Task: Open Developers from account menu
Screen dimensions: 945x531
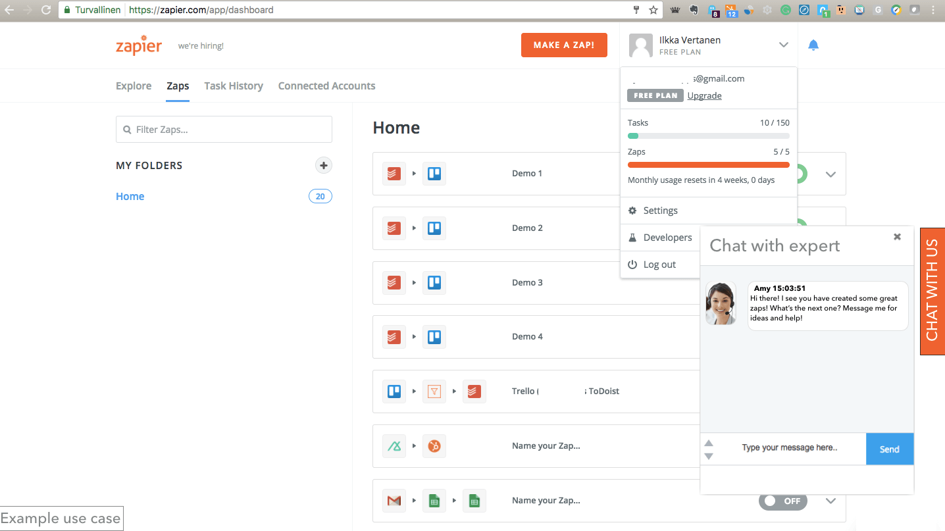Action: pos(660,238)
